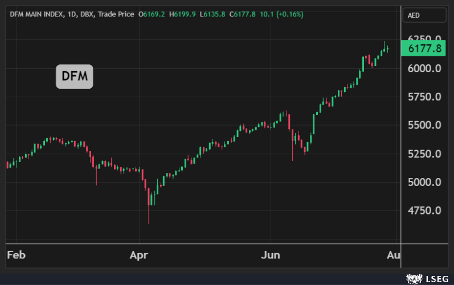Image resolution: width=454 pixels, height=285 pixels.
Task: Select the Open value O6169.2
Action: coord(153,13)
